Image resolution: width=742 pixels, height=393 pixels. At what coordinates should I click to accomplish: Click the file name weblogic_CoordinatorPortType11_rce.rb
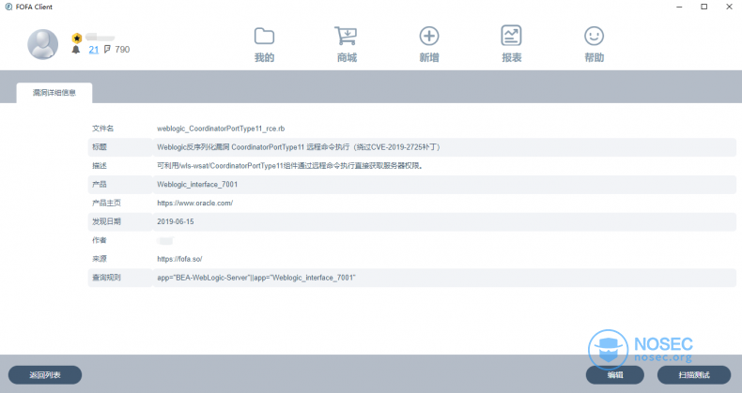(x=221, y=128)
